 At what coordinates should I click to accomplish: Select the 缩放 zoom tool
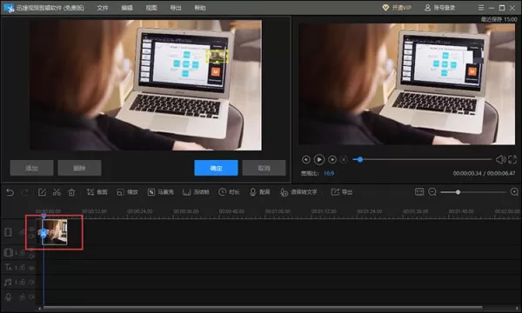point(127,192)
